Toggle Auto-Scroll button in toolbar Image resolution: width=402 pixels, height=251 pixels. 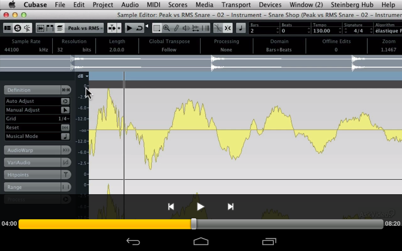coord(112,28)
